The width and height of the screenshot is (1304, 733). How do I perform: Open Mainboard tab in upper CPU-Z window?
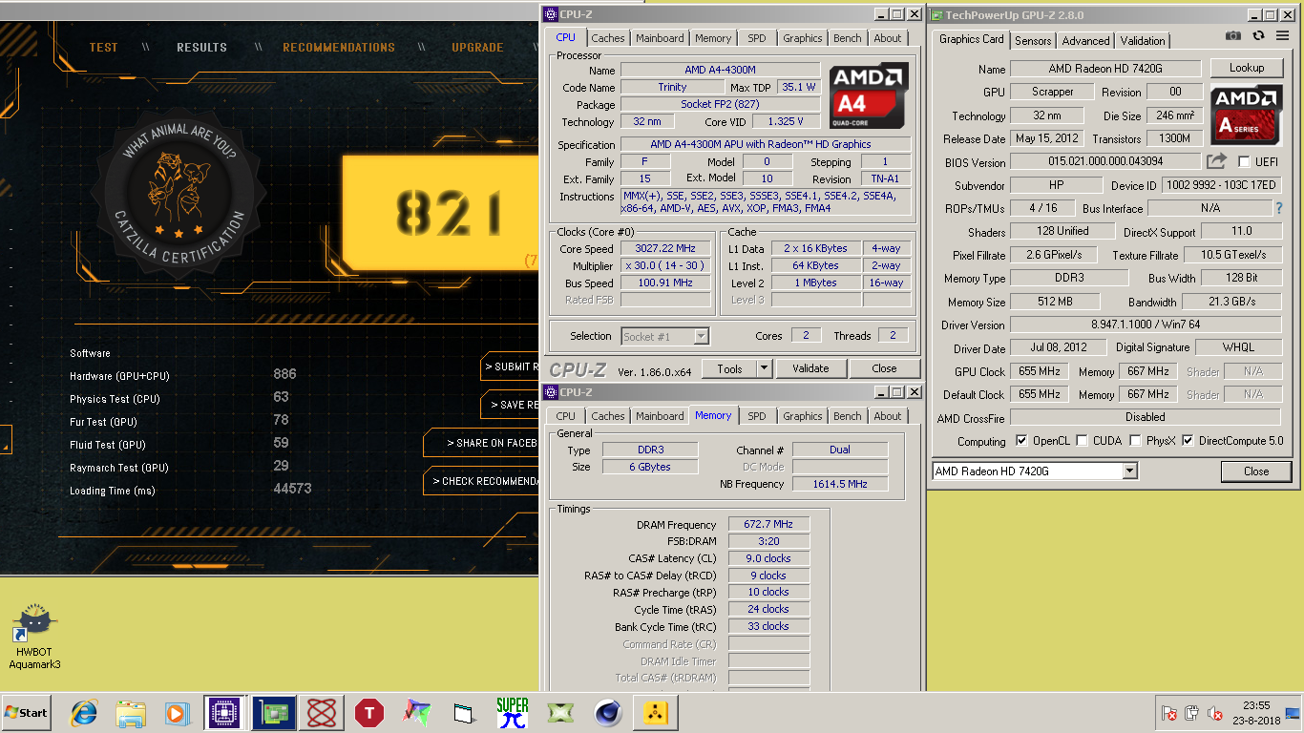661,38
